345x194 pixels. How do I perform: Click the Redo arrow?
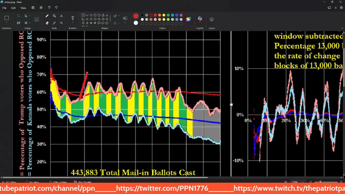pyautogui.click(x=56, y=8)
